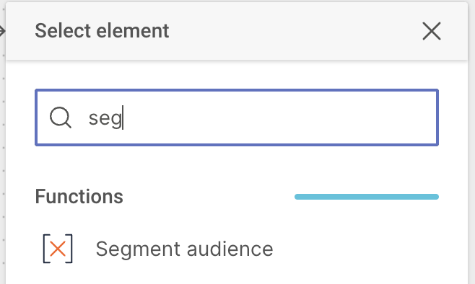Click the arrow icon at the panel's left edge
The height and width of the screenshot is (284, 475).
point(2,31)
